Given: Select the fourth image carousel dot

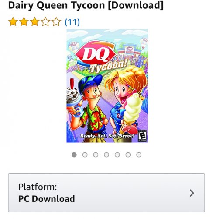Looking at the screenshot, I should (x=106, y=155).
